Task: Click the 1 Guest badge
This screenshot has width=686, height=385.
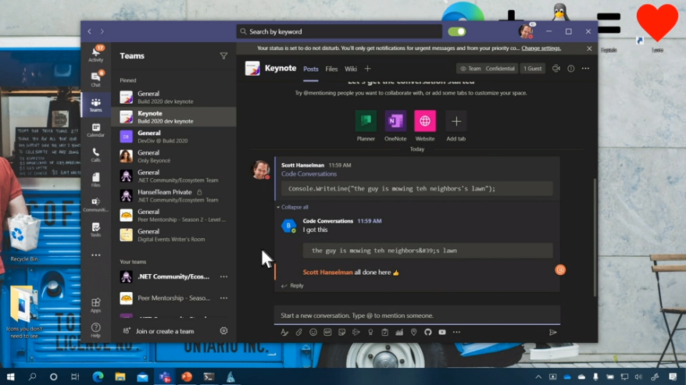Action: point(532,68)
